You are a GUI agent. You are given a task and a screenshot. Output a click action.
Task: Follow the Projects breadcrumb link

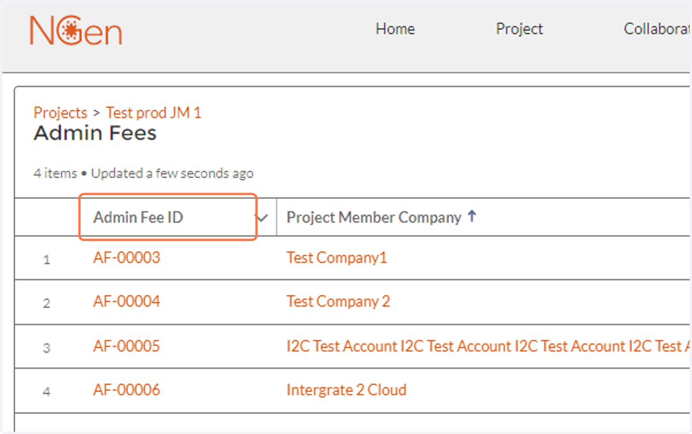(61, 112)
